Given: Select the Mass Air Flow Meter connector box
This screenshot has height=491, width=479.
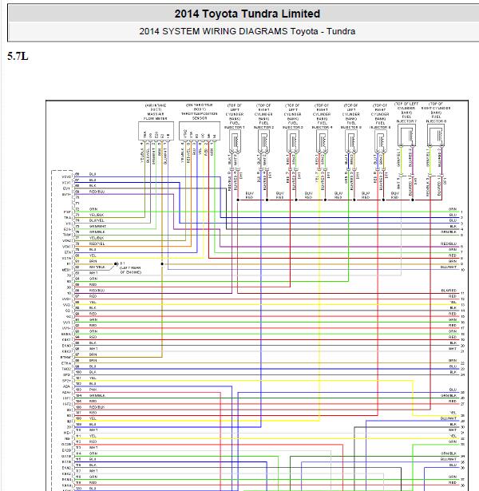Looking at the screenshot, I should click(156, 131).
